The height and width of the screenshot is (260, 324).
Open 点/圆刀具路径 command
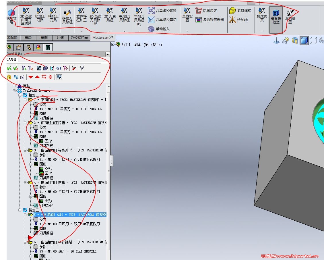point(124,15)
